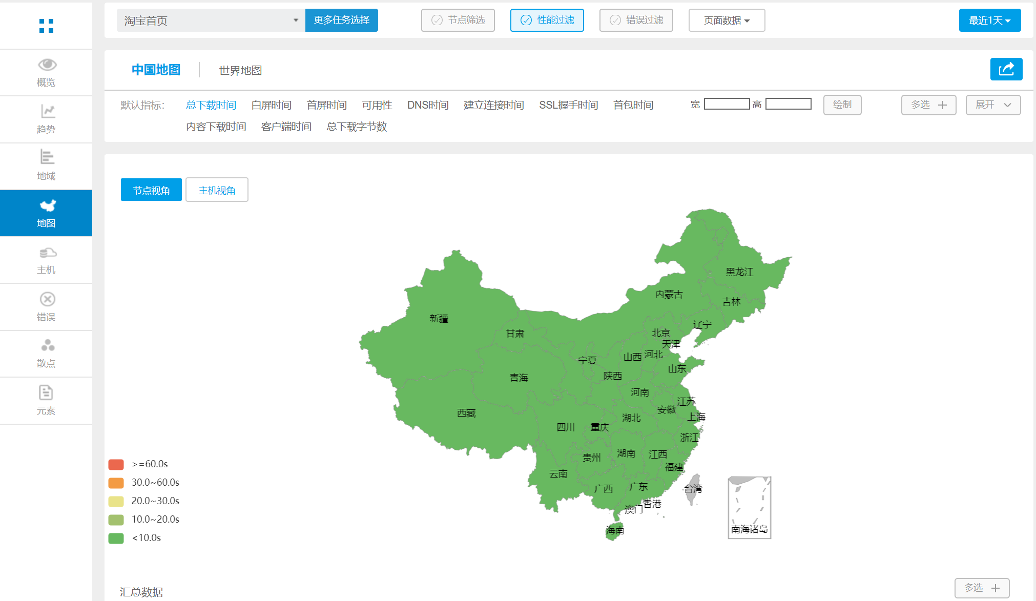The width and height of the screenshot is (1036, 601).
Task: Expand the 页面数据 dropdown
Action: click(726, 20)
